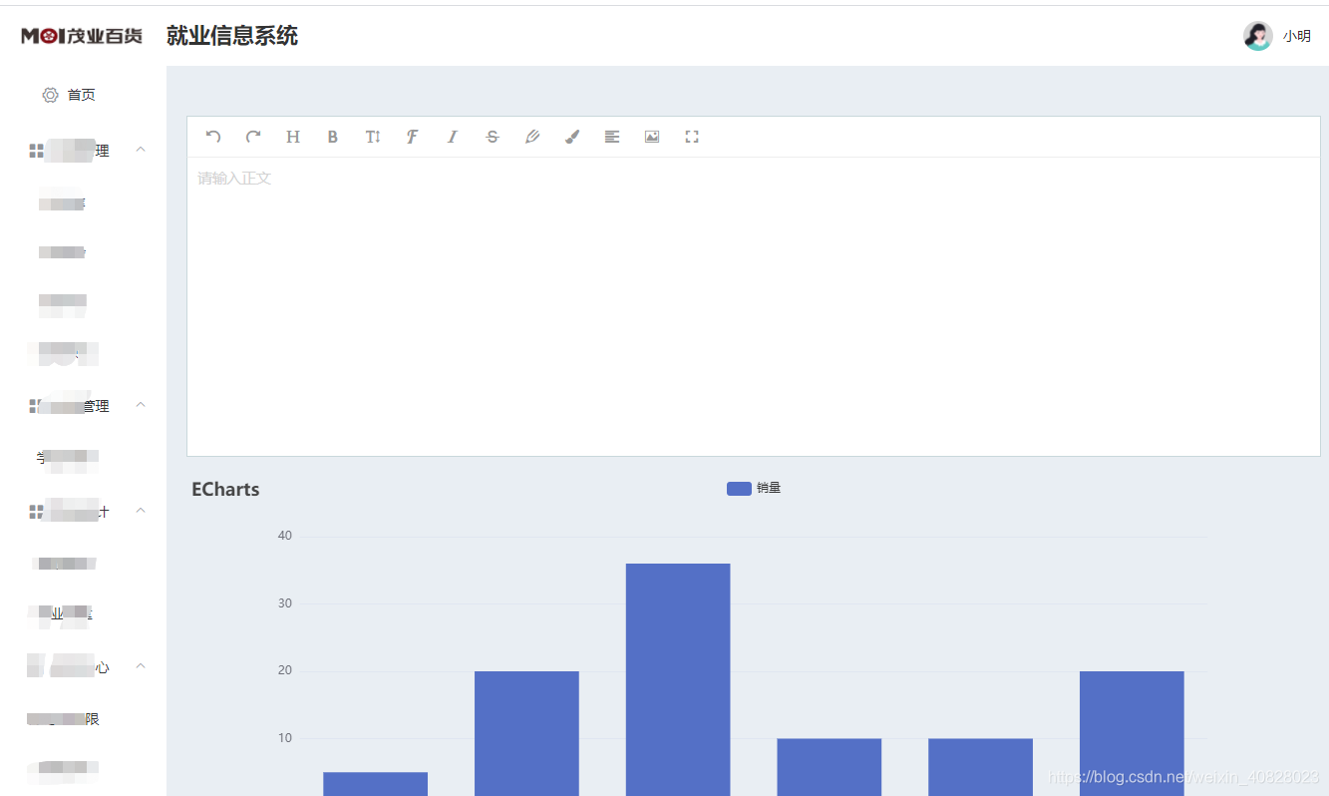Click the blue 销量 legend swatch
The height and width of the screenshot is (796, 1329).
pyautogui.click(x=739, y=488)
